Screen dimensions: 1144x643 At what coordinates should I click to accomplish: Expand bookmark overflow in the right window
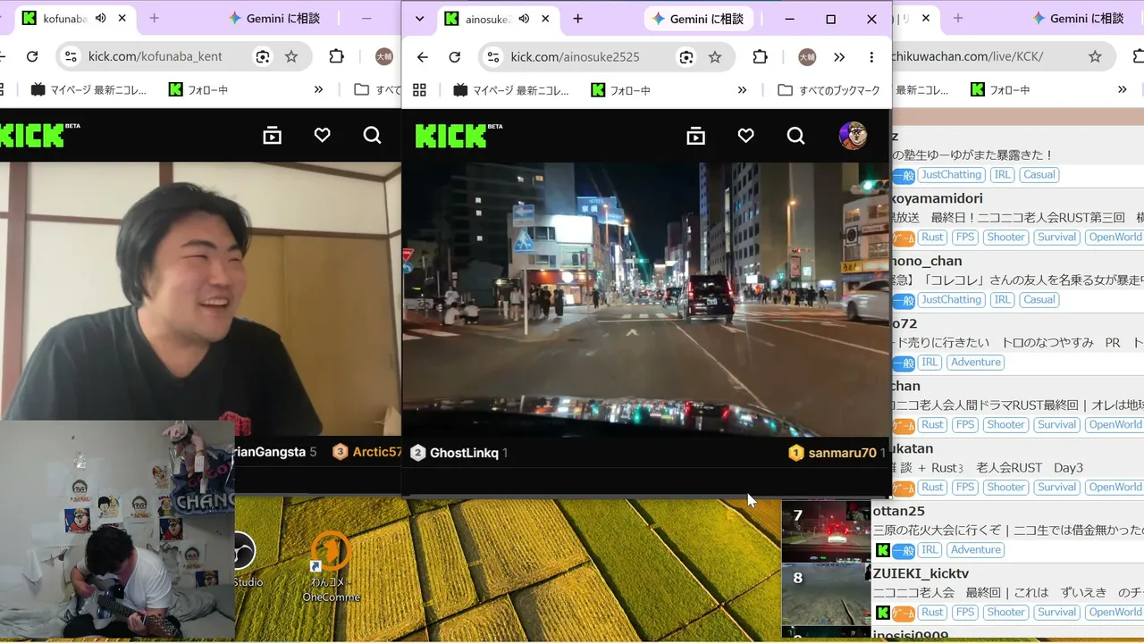[x=1122, y=90]
